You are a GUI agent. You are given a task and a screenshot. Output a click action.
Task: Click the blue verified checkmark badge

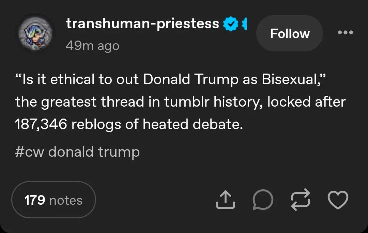click(x=230, y=24)
